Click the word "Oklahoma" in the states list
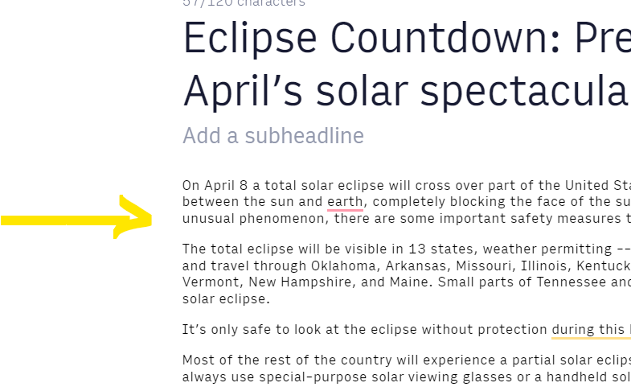The height and width of the screenshot is (387, 631). (x=343, y=266)
